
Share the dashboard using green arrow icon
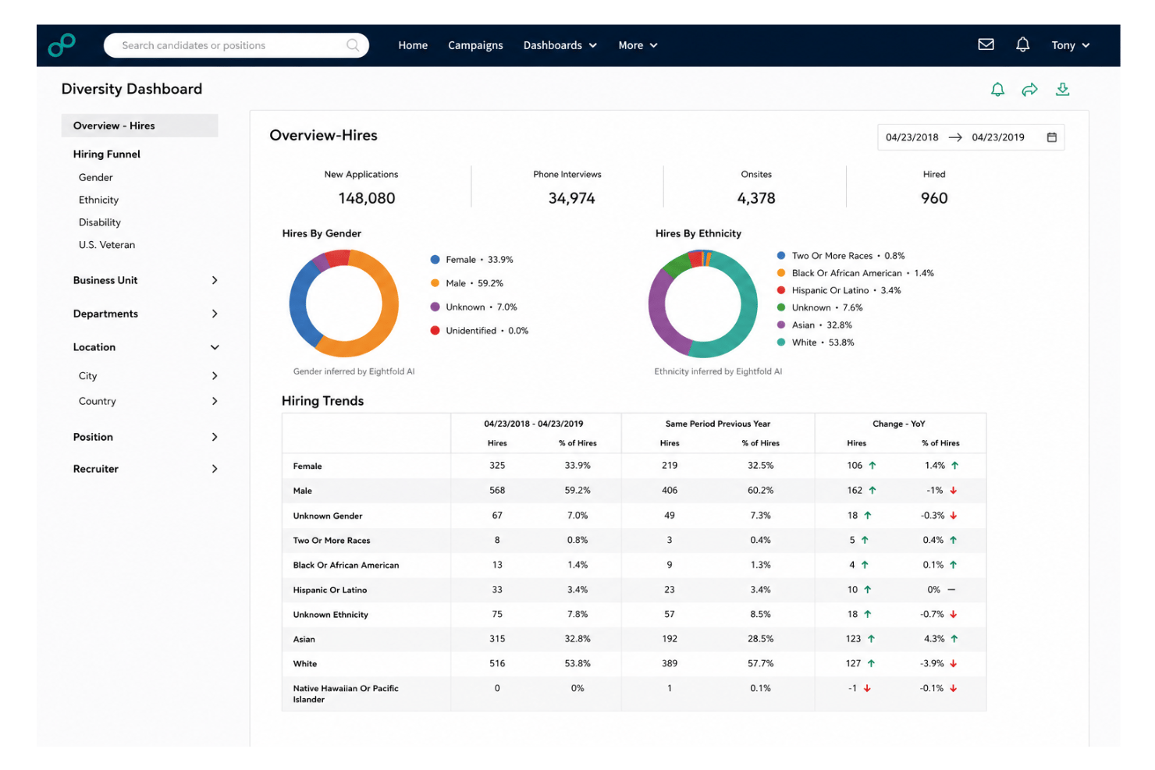click(x=1029, y=90)
